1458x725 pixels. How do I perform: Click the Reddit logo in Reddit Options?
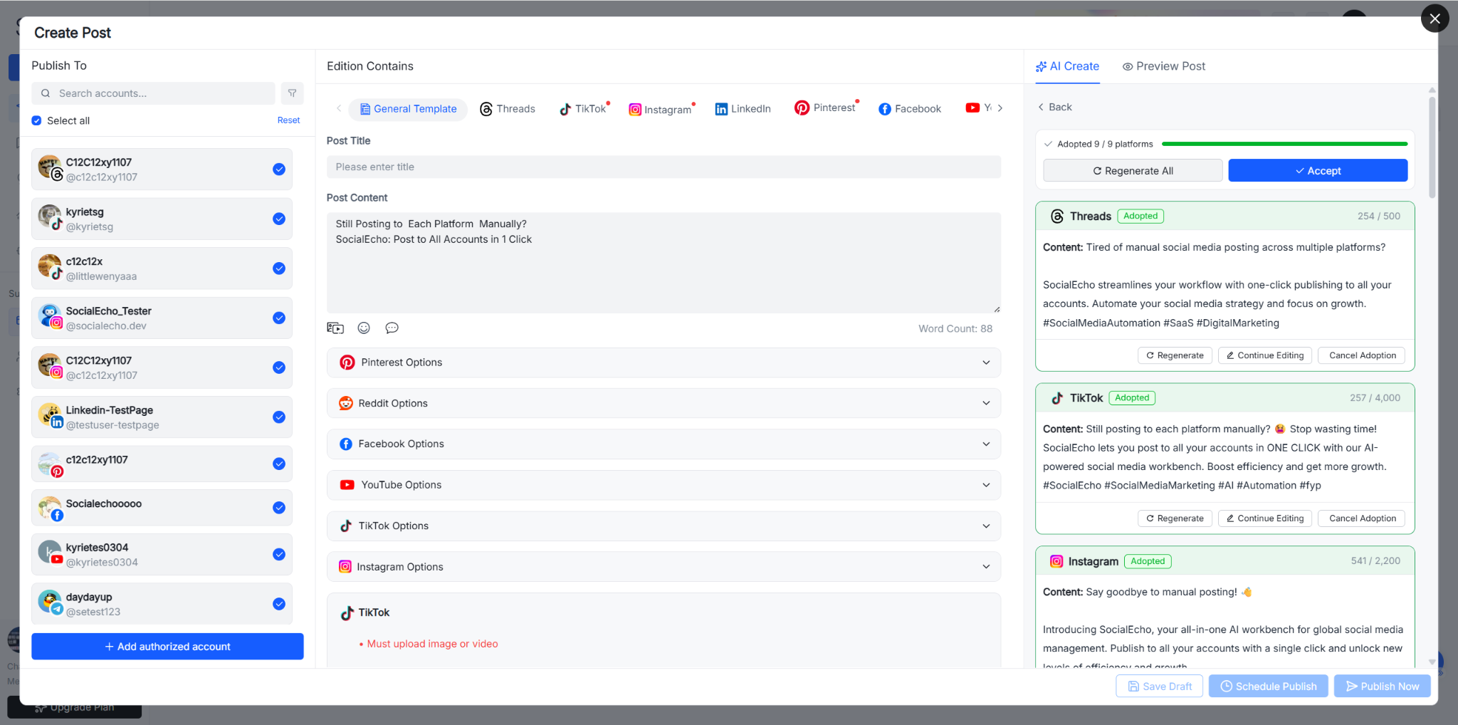tap(346, 403)
